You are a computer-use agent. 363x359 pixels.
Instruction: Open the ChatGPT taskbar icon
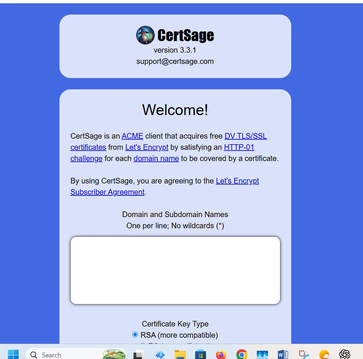[x=345, y=354]
